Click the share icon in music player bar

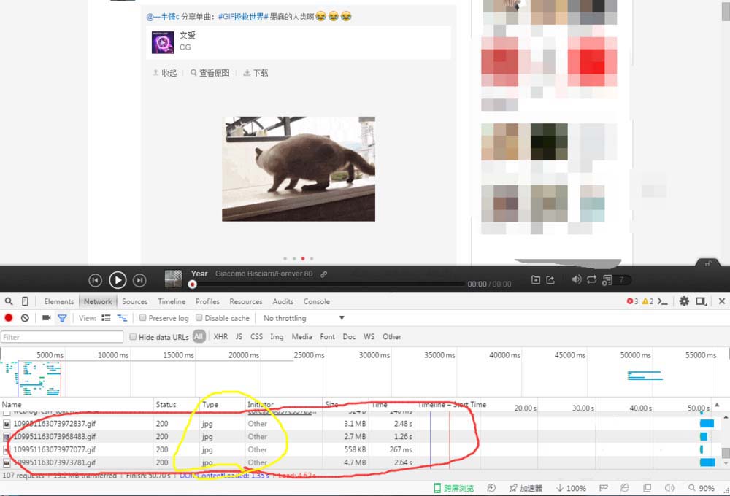coord(550,279)
